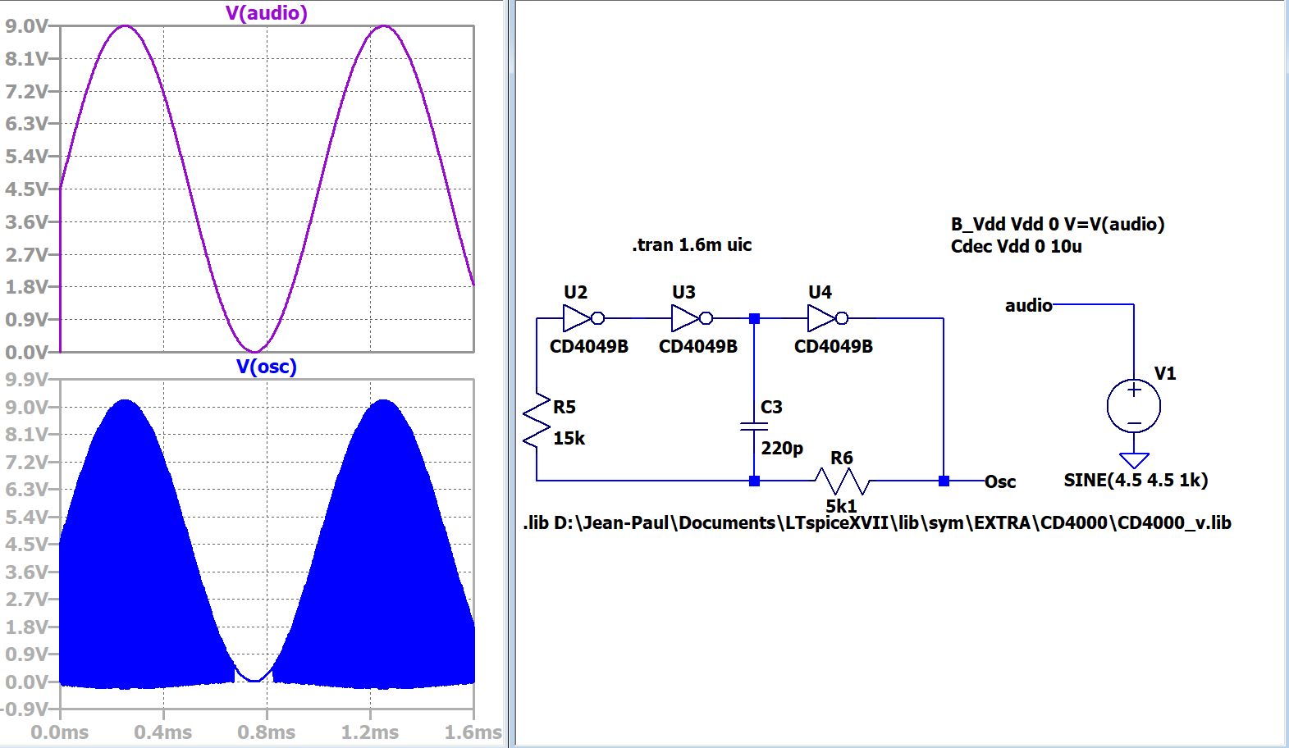This screenshot has height=748, width=1289.
Task: Click the -0.9V axis label in V(osc) pane
Action: point(25,709)
